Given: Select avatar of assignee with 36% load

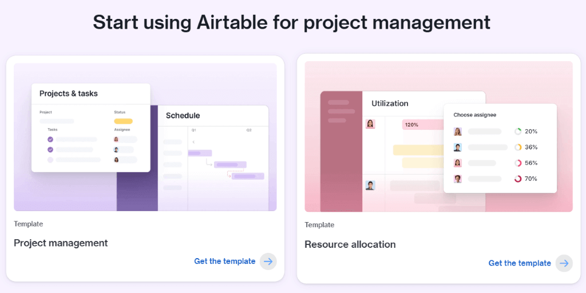Looking at the screenshot, I should (x=457, y=147).
